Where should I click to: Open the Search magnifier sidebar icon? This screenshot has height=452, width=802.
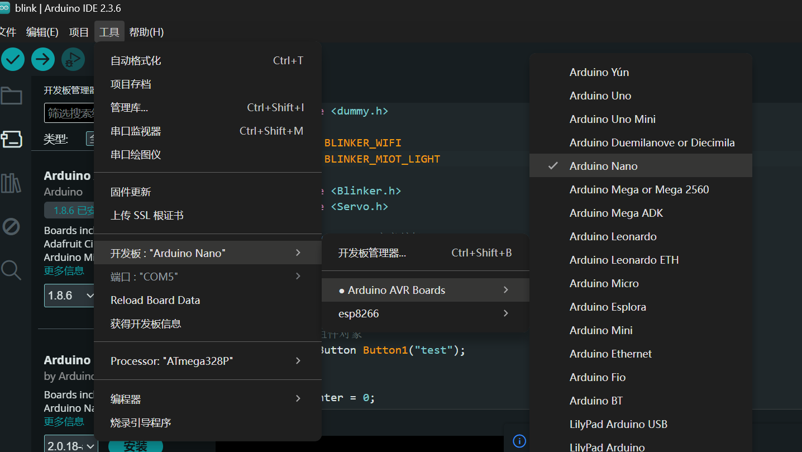click(x=11, y=270)
